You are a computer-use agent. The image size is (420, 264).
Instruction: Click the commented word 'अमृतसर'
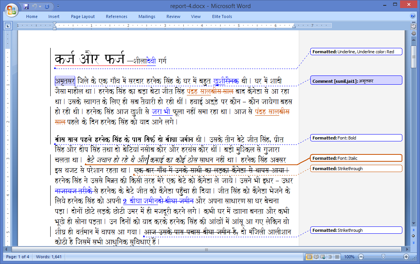tap(65, 81)
